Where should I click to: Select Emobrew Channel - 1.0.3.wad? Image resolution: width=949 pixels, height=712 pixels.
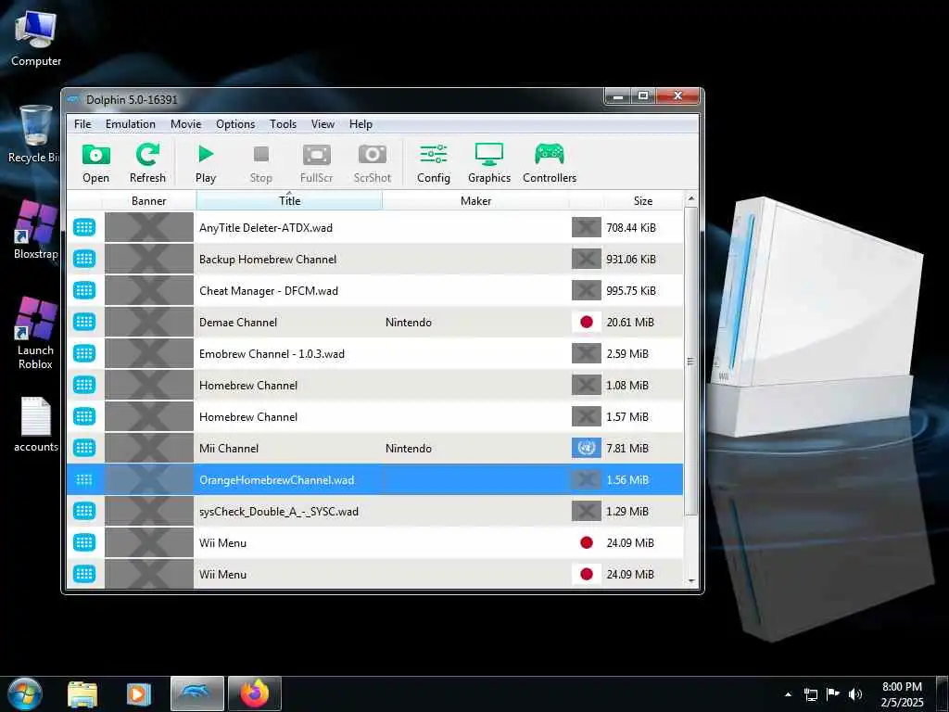(272, 353)
